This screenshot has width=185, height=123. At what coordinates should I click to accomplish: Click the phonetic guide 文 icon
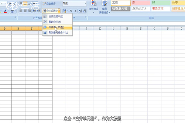[12, 11]
